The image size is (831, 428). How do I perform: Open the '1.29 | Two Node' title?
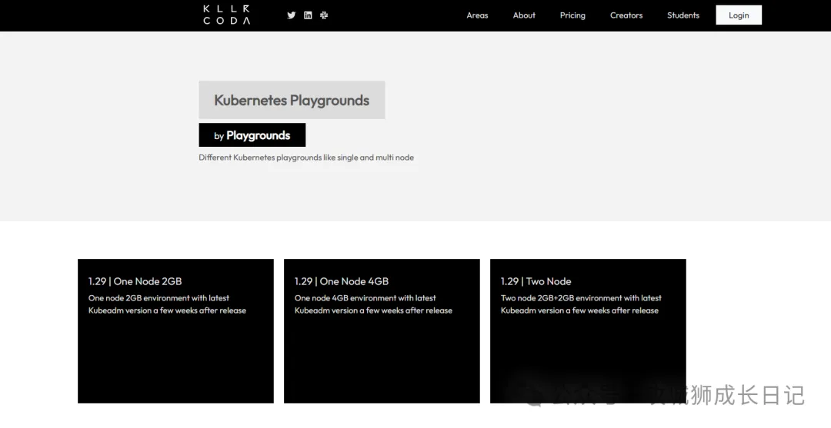pyautogui.click(x=536, y=281)
